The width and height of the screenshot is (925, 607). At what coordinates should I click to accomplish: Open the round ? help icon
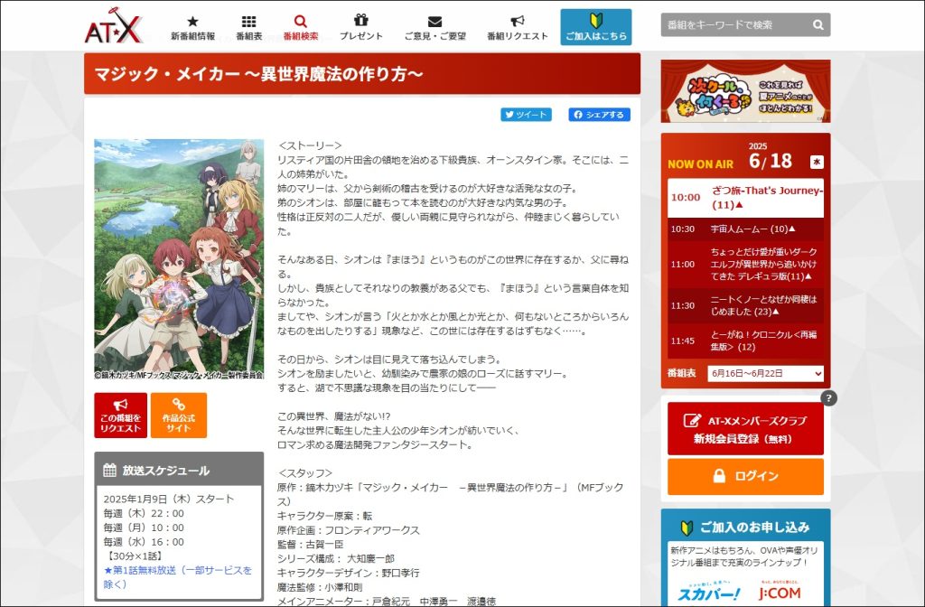(x=828, y=400)
